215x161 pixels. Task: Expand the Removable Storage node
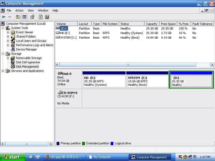click(8, 58)
